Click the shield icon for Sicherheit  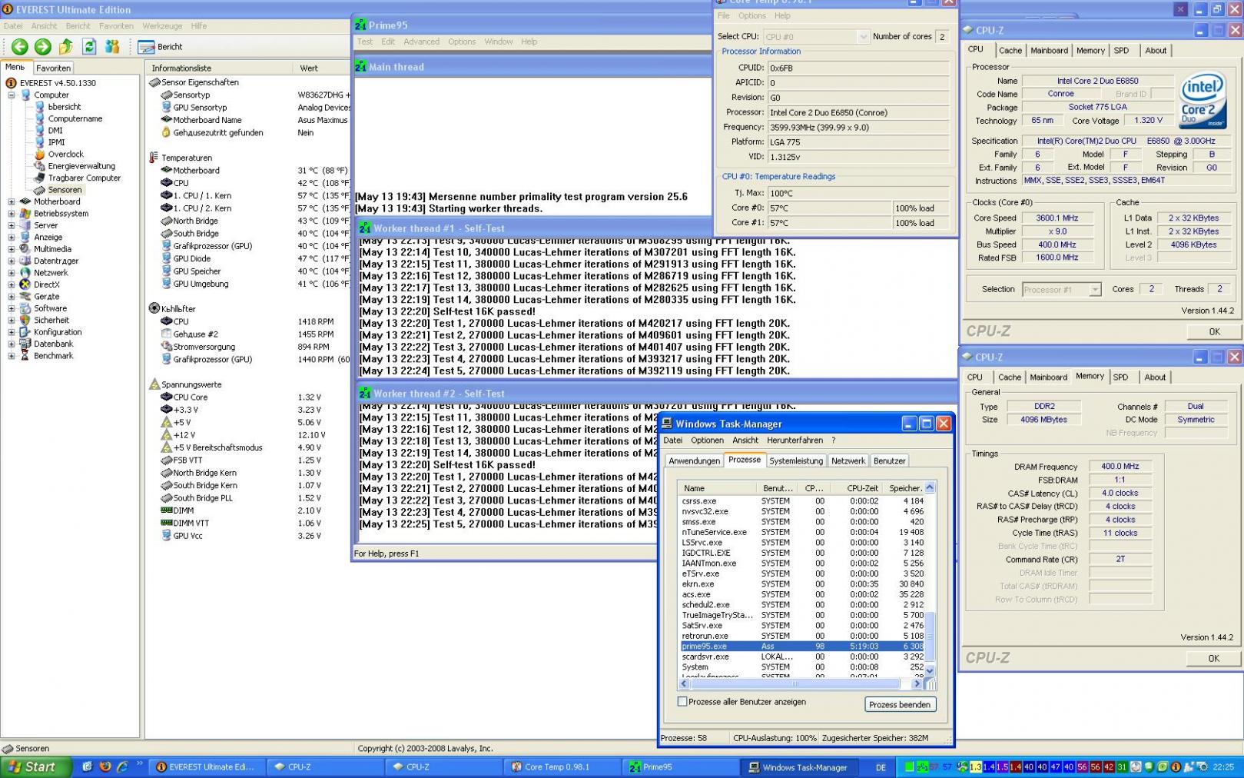[25, 320]
